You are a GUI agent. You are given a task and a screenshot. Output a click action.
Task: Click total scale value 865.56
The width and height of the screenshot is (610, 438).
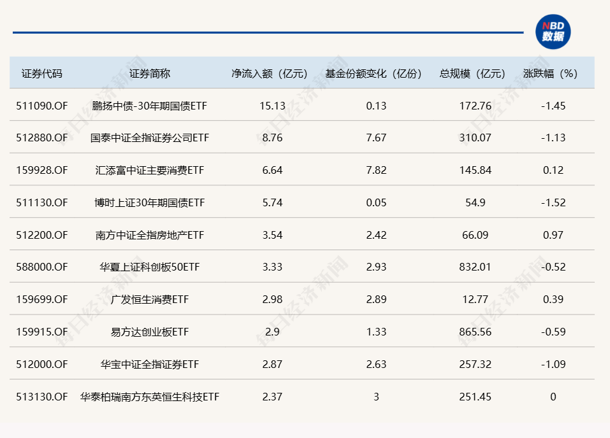(476, 332)
